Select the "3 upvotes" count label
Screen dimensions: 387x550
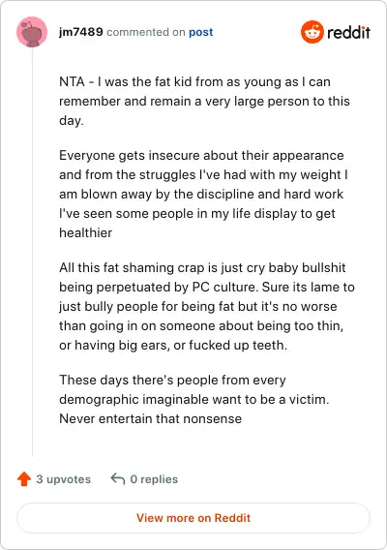64,479
